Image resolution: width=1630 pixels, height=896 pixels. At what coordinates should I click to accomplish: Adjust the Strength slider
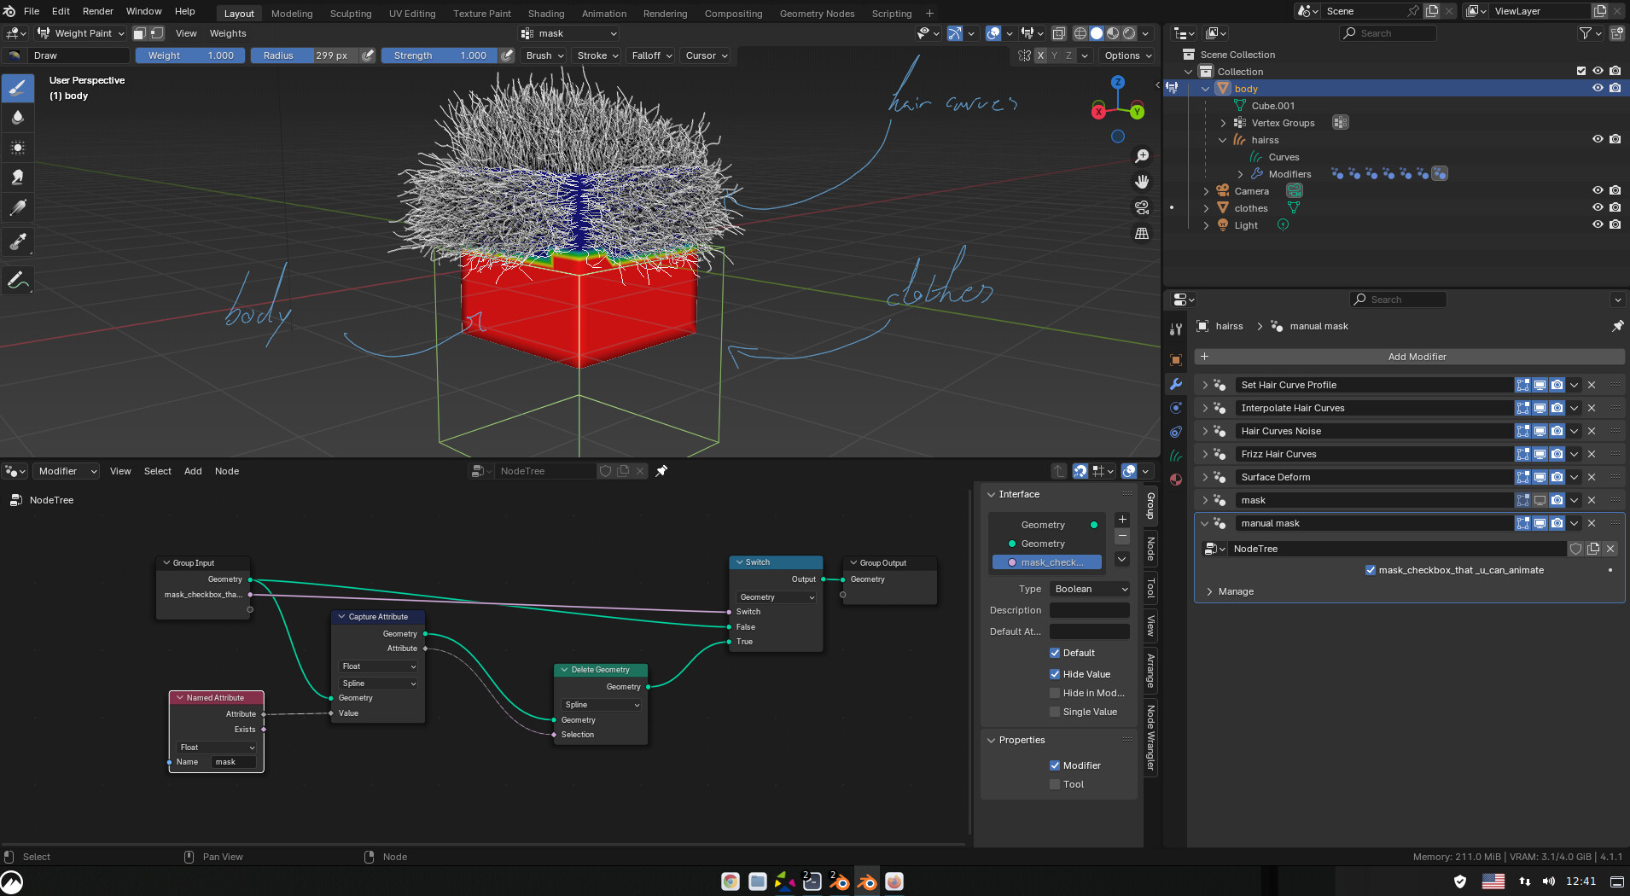[x=440, y=55]
